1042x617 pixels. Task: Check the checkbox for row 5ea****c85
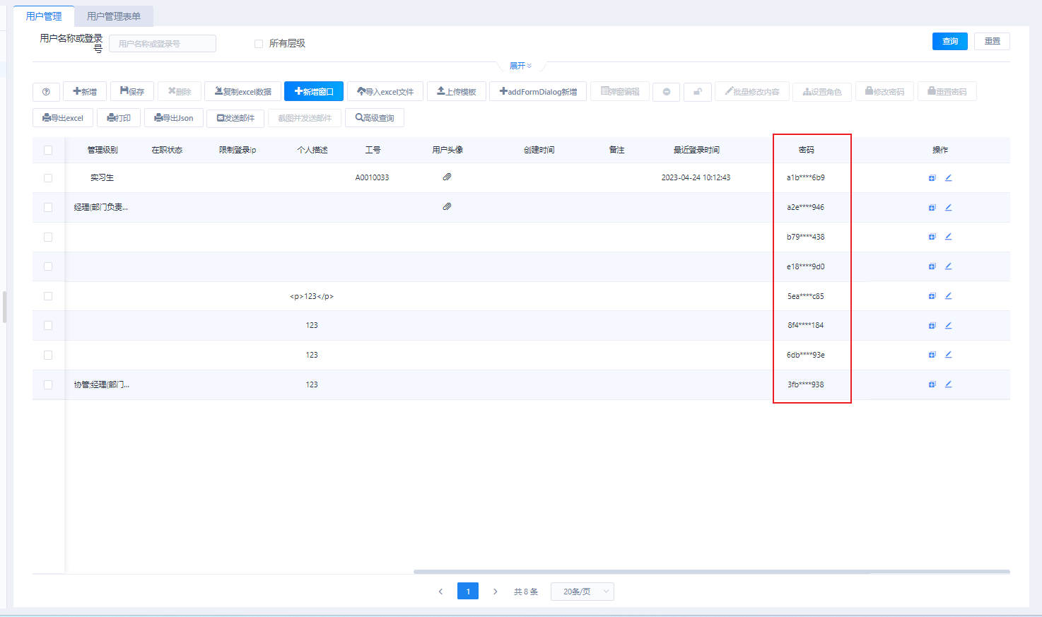pos(48,296)
